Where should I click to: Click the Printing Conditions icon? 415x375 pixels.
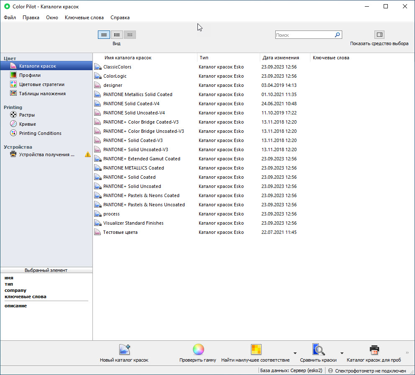[x=13, y=133]
